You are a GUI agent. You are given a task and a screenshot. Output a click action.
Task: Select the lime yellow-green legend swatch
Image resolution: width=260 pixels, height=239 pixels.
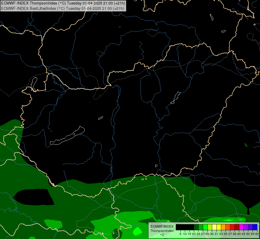(210, 227)
